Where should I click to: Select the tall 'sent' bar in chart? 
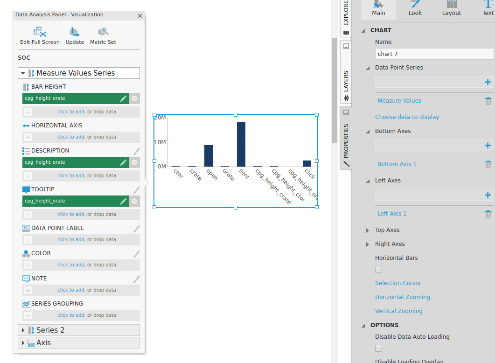(x=241, y=144)
